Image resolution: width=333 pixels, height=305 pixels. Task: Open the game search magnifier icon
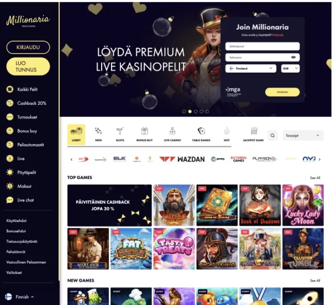coord(273,135)
